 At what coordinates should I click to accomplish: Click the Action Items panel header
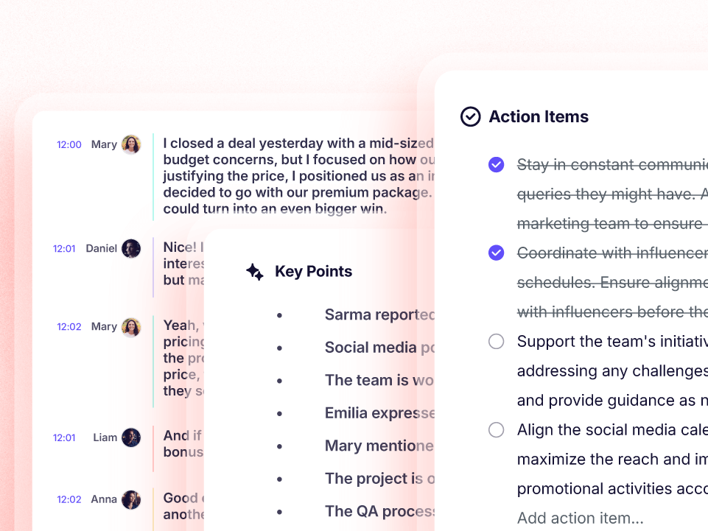click(539, 116)
